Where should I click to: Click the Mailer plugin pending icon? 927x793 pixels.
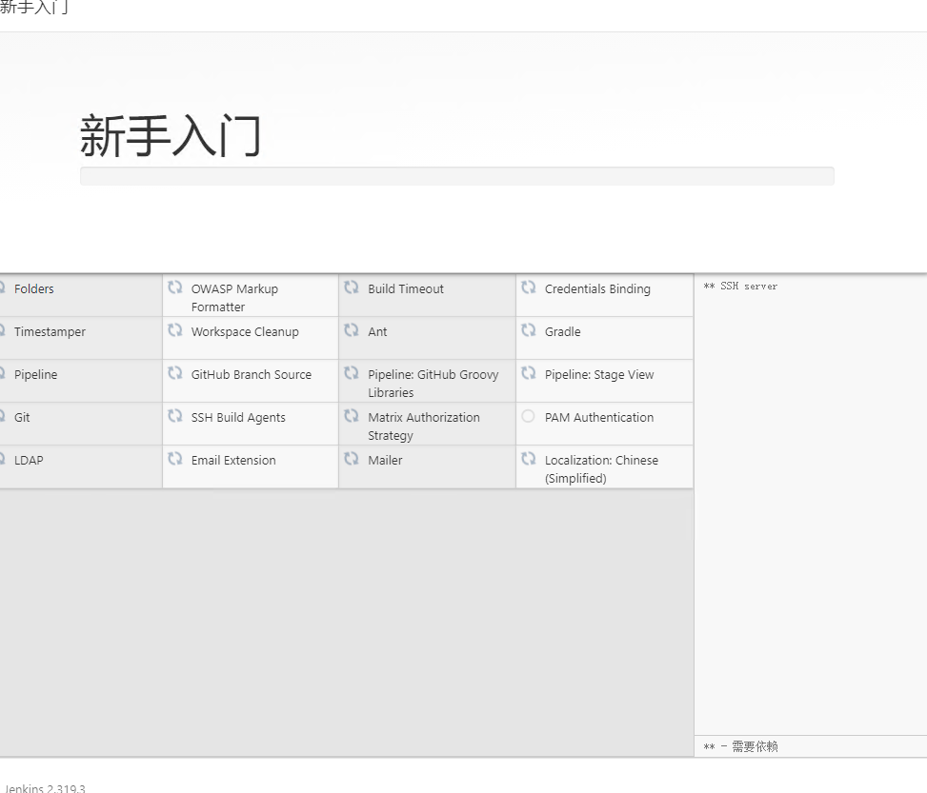[x=352, y=459]
